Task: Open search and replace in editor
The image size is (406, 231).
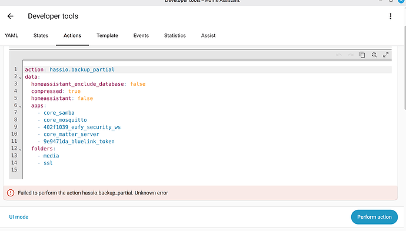Action: [374, 55]
